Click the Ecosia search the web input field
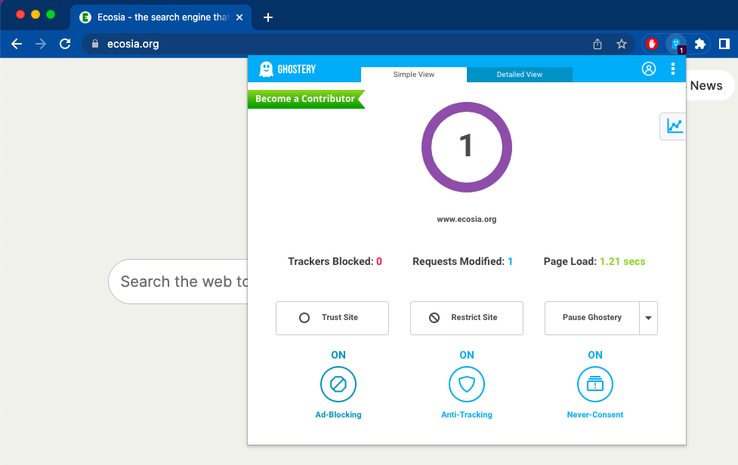738x465 pixels. [x=179, y=282]
